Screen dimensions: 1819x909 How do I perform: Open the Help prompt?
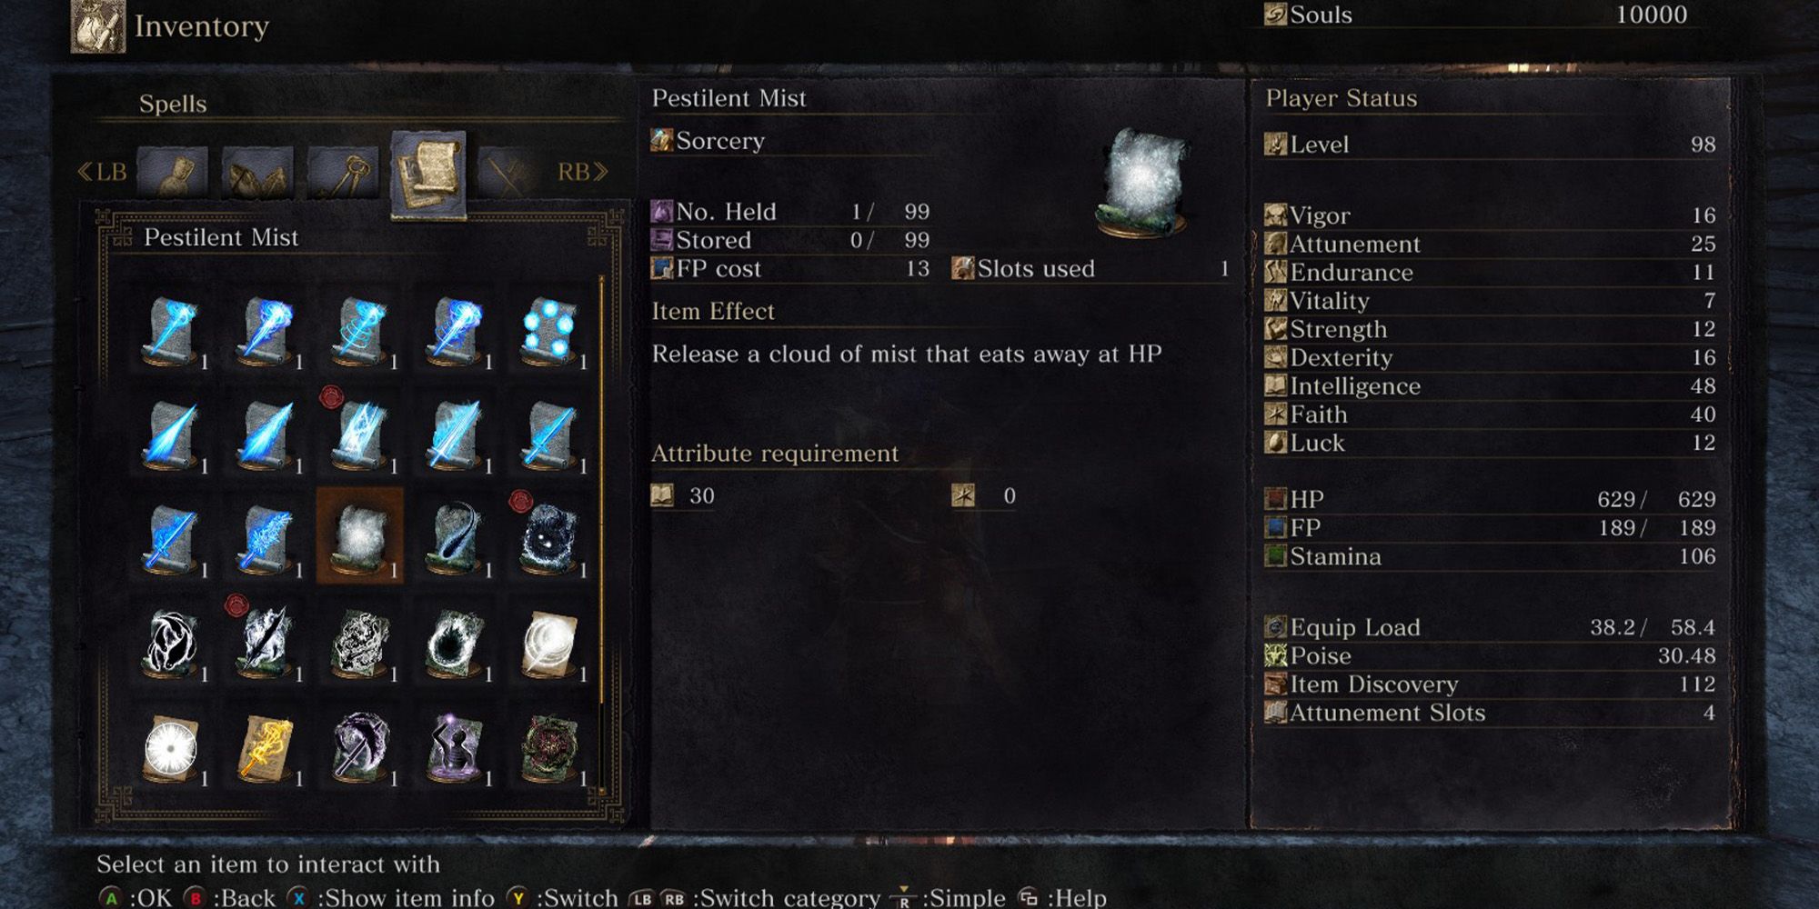click(1062, 897)
